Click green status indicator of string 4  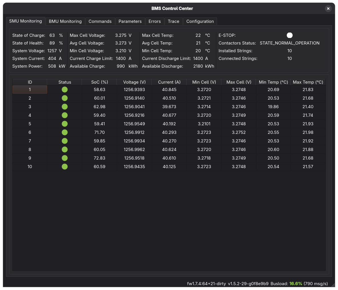pyautogui.click(x=65, y=115)
